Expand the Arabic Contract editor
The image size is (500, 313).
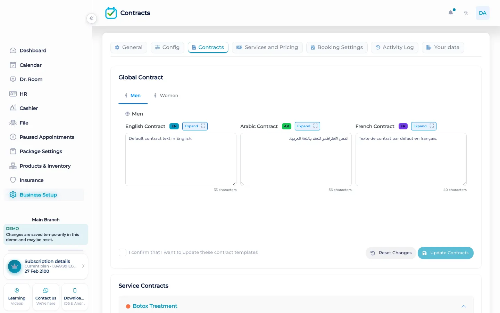tap(307, 126)
